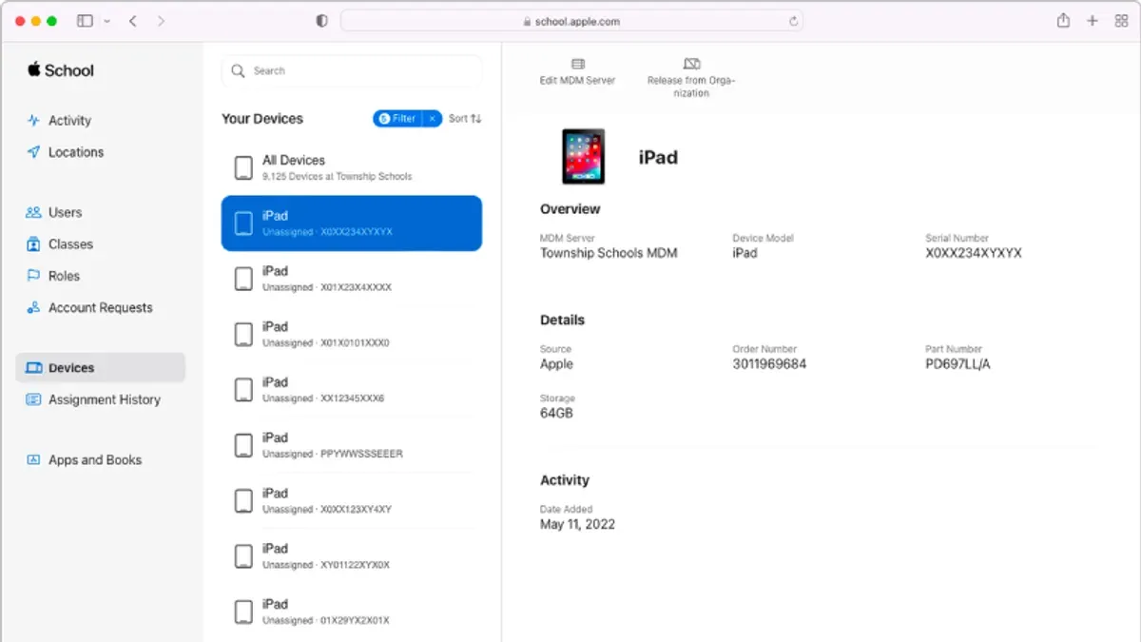Click the 64GB storage value
The image size is (1141, 642).
(x=556, y=414)
